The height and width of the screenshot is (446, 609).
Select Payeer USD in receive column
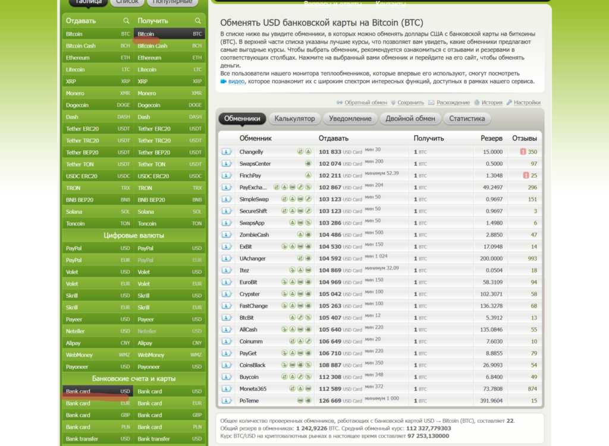[169, 320]
